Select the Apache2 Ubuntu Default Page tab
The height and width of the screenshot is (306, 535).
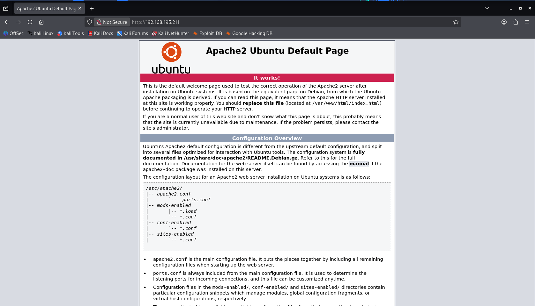(x=47, y=8)
